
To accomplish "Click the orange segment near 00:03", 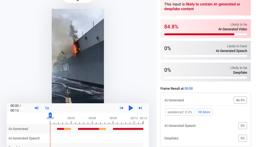I will pyautogui.click(x=68, y=129).
